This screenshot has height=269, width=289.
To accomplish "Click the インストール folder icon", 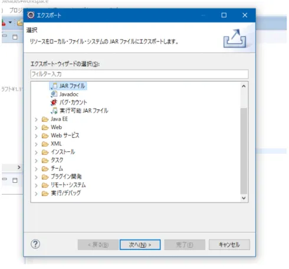I will click(45, 153).
